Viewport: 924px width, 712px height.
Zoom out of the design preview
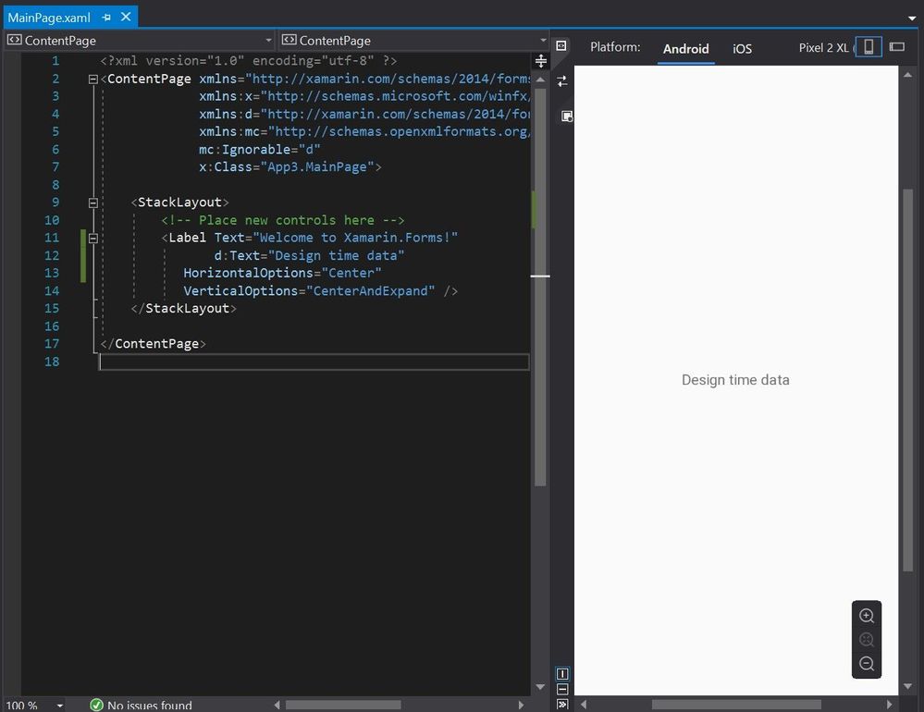point(867,664)
